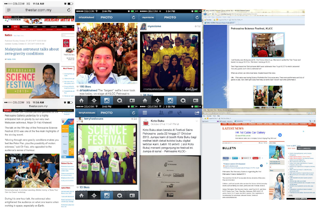Tap Explore star icon in drfaizkhaleed Instagram tab bar
Image resolution: width=319 pixels, height=208 pixels.
tap(94, 100)
